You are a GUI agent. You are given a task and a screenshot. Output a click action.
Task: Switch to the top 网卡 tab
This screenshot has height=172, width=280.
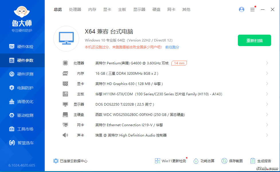(171, 9)
